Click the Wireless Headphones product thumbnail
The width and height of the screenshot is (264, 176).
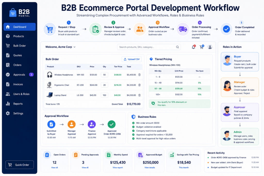click(x=49, y=75)
